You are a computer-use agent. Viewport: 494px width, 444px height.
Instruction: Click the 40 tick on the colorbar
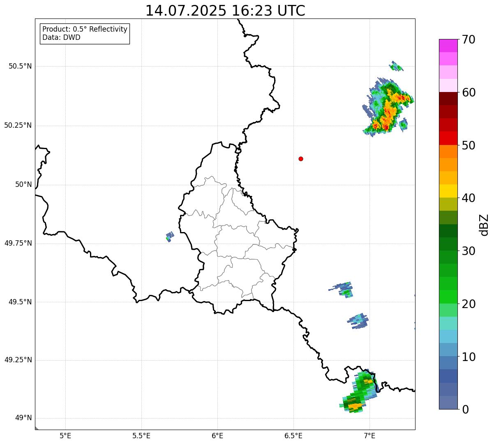click(469, 198)
